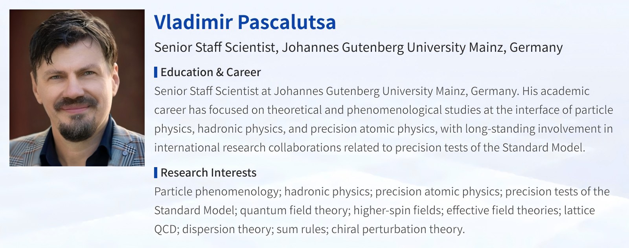The image size is (629, 248).
Task: Click the blue bar beside Education & Career
Action: [x=156, y=72]
